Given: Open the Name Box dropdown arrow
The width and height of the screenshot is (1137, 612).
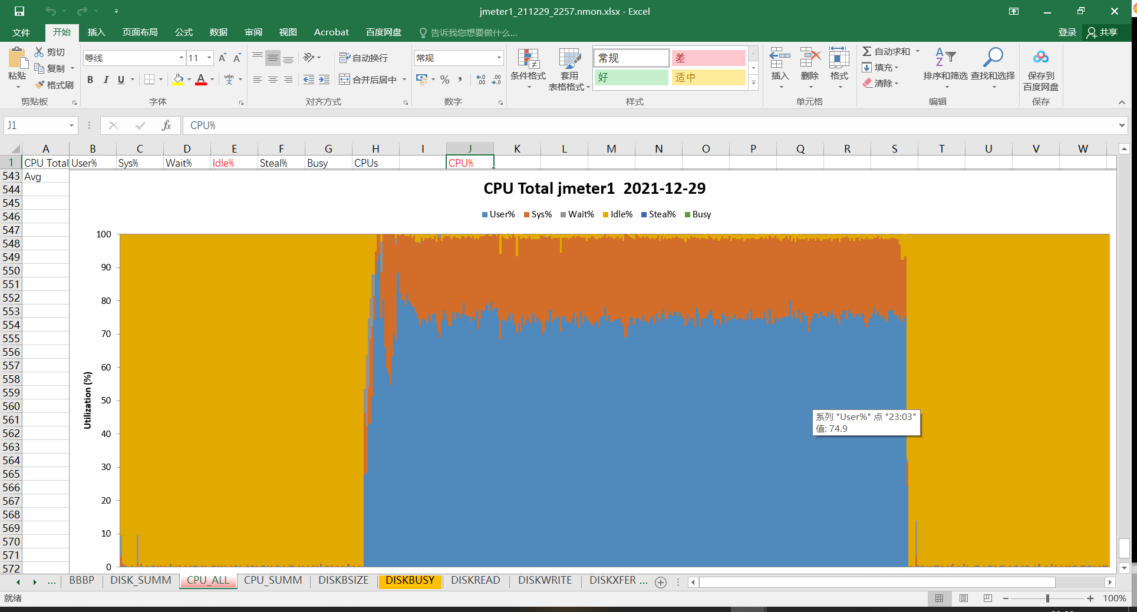Looking at the screenshot, I should coord(71,125).
